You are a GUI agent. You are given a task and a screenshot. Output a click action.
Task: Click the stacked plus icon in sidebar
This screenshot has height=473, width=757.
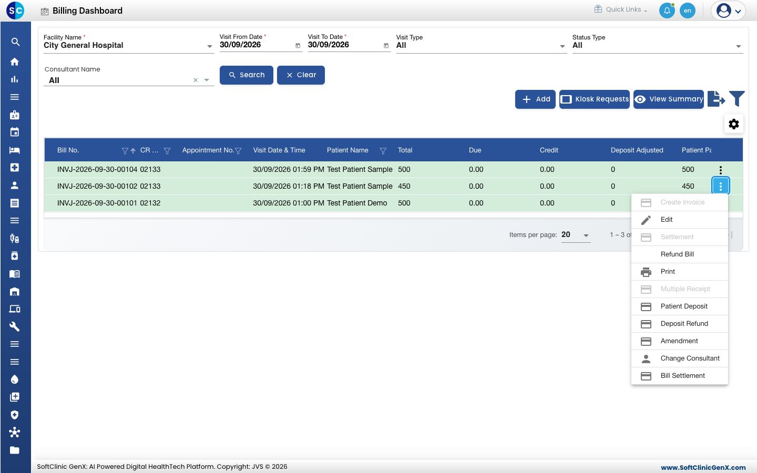(x=15, y=397)
